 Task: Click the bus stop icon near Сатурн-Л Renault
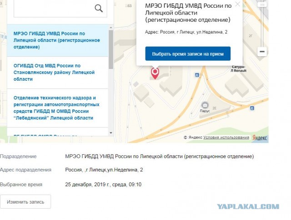coord(197,75)
